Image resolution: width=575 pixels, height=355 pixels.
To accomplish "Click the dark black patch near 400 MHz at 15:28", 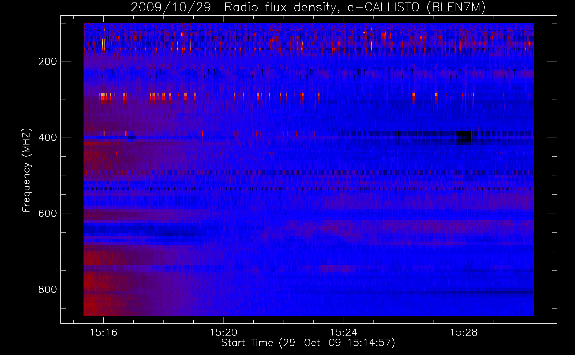I will pos(464,137).
